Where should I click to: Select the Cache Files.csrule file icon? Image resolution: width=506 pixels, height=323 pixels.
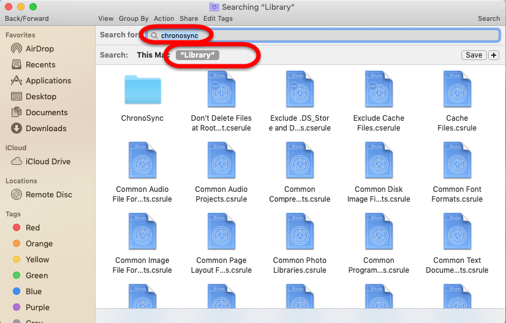457,90
